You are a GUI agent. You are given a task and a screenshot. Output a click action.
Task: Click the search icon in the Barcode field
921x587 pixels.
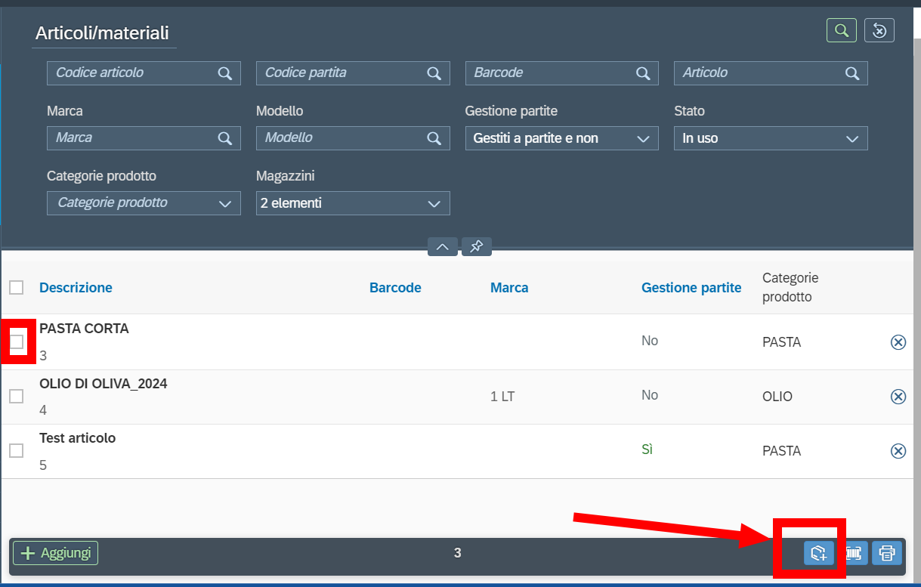tap(643, 73)
